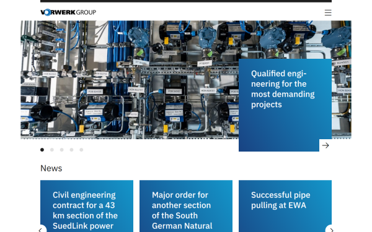Click the blue ring in the Vorwerk logo
Screen dimensions: 372x232
pyautogui.click(x=48, y=12)
